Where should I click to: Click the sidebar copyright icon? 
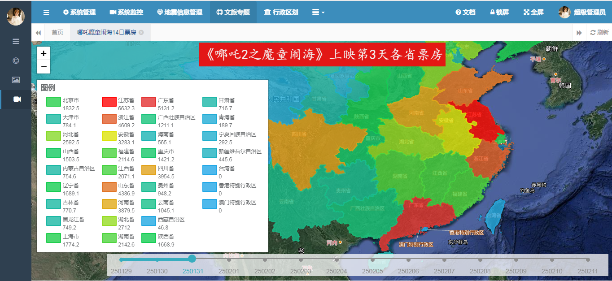tap(16, 61)
